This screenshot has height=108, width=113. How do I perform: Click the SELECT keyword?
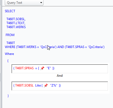click(x=10, y=11)
